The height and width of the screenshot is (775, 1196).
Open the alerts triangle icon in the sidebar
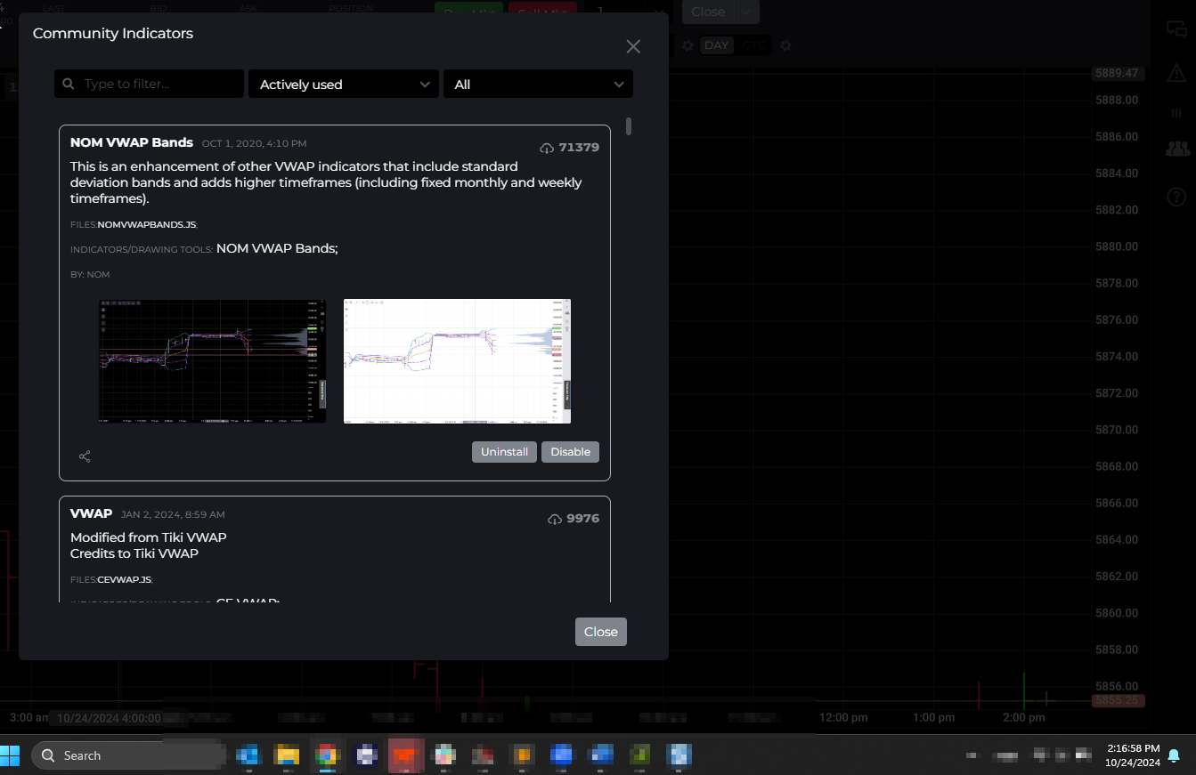click(x=1177, y=73)
